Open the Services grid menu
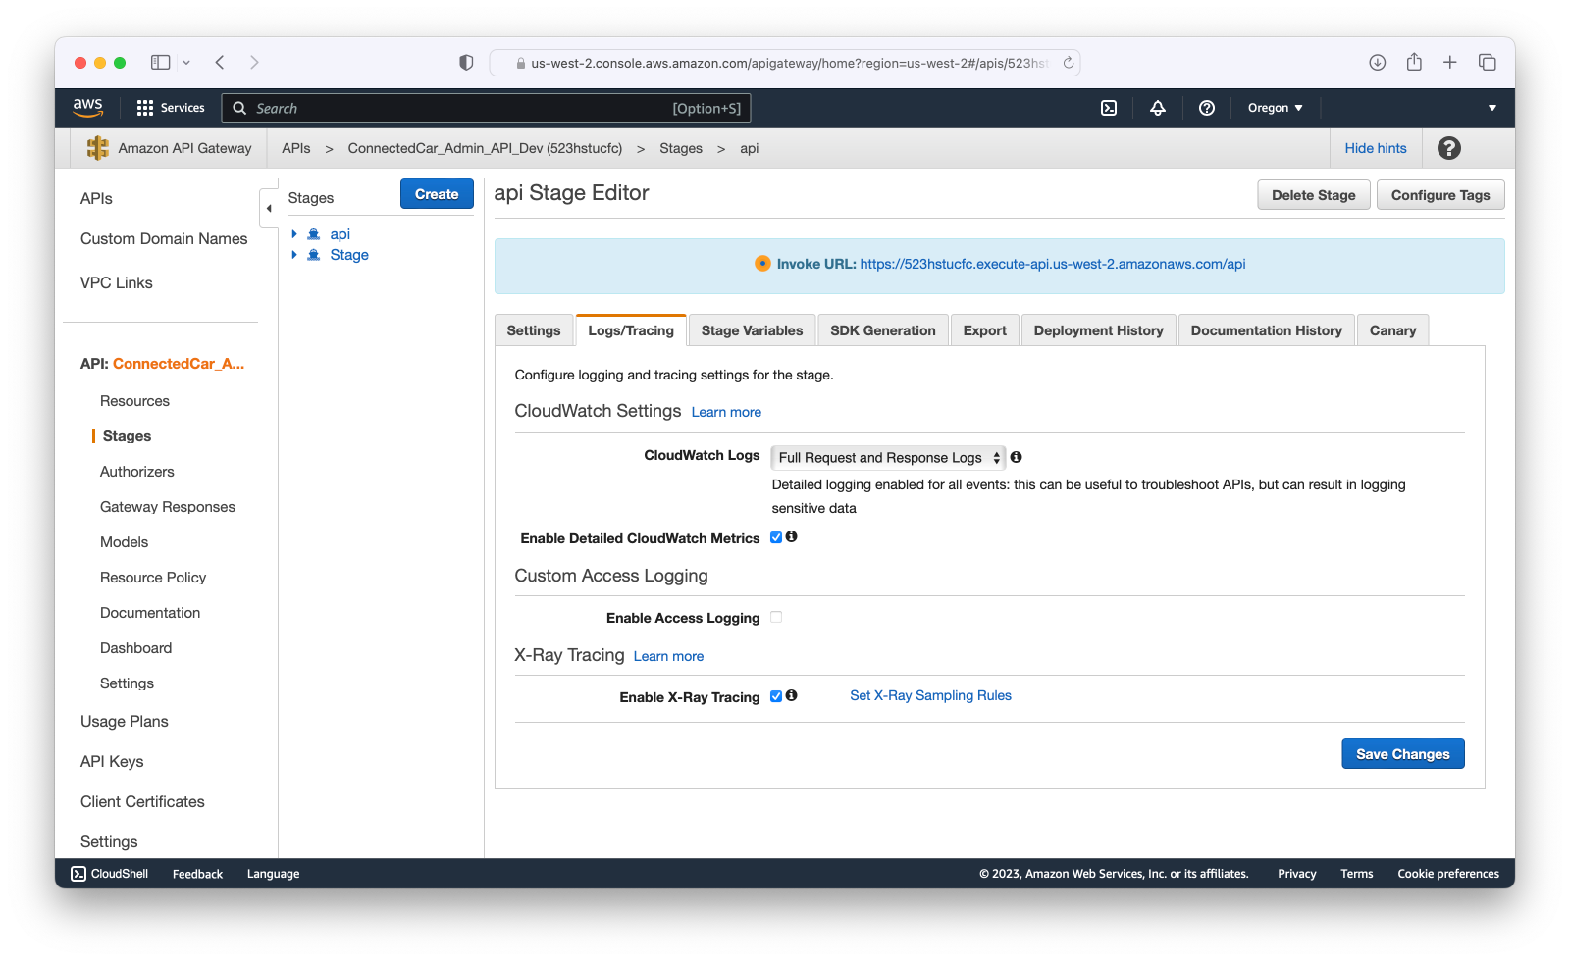This screenshot has width=1570, height=961. 171,108
